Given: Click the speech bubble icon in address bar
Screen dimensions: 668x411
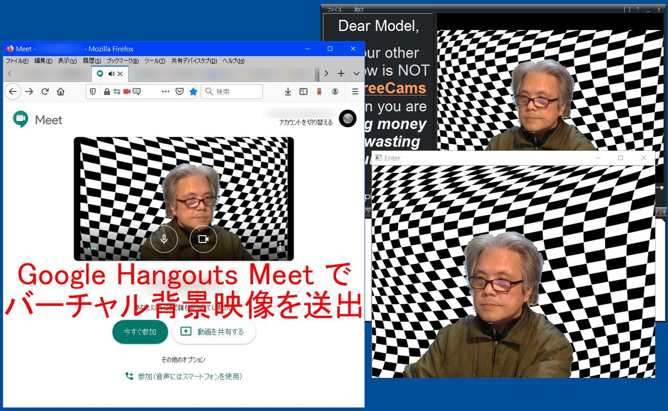Looking at the screenshot, I should [x=137, y=91].
